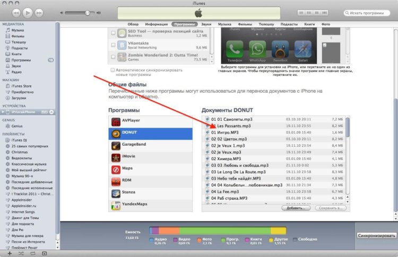This screenshot has width=398, height=257.
Task: Switch to the Программы tab
Action: (185, 24)
